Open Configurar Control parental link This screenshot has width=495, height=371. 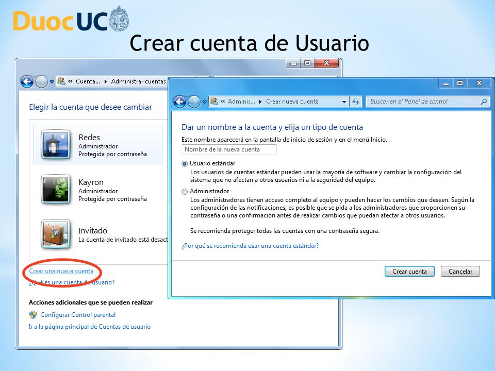coord(78,315)
